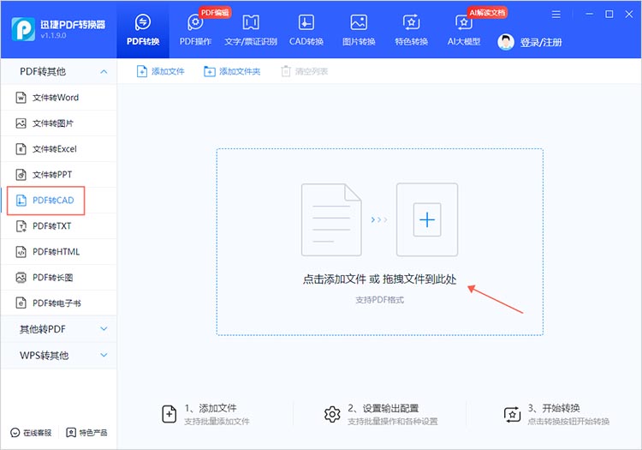Click 点击添加文件 或 拖拽文件到此处 text
This screenshot has width=642, height=450.
[379, 279]
